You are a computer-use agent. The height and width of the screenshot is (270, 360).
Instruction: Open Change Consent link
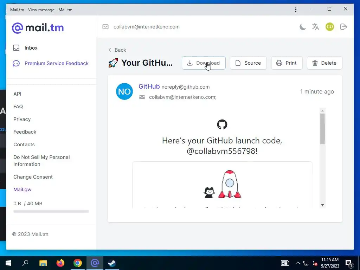[x=33, y=177]
